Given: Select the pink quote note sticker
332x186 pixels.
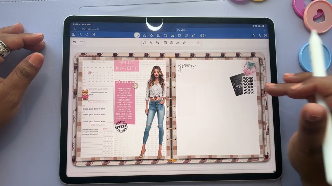Looking at the screenshot, I should (125, 103).
